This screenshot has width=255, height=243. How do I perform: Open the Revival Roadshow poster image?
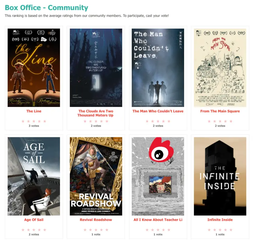click(x=96, y=176)
